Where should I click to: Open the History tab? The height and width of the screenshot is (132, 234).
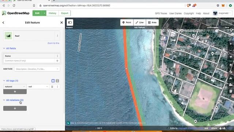(x=52, y=13)
